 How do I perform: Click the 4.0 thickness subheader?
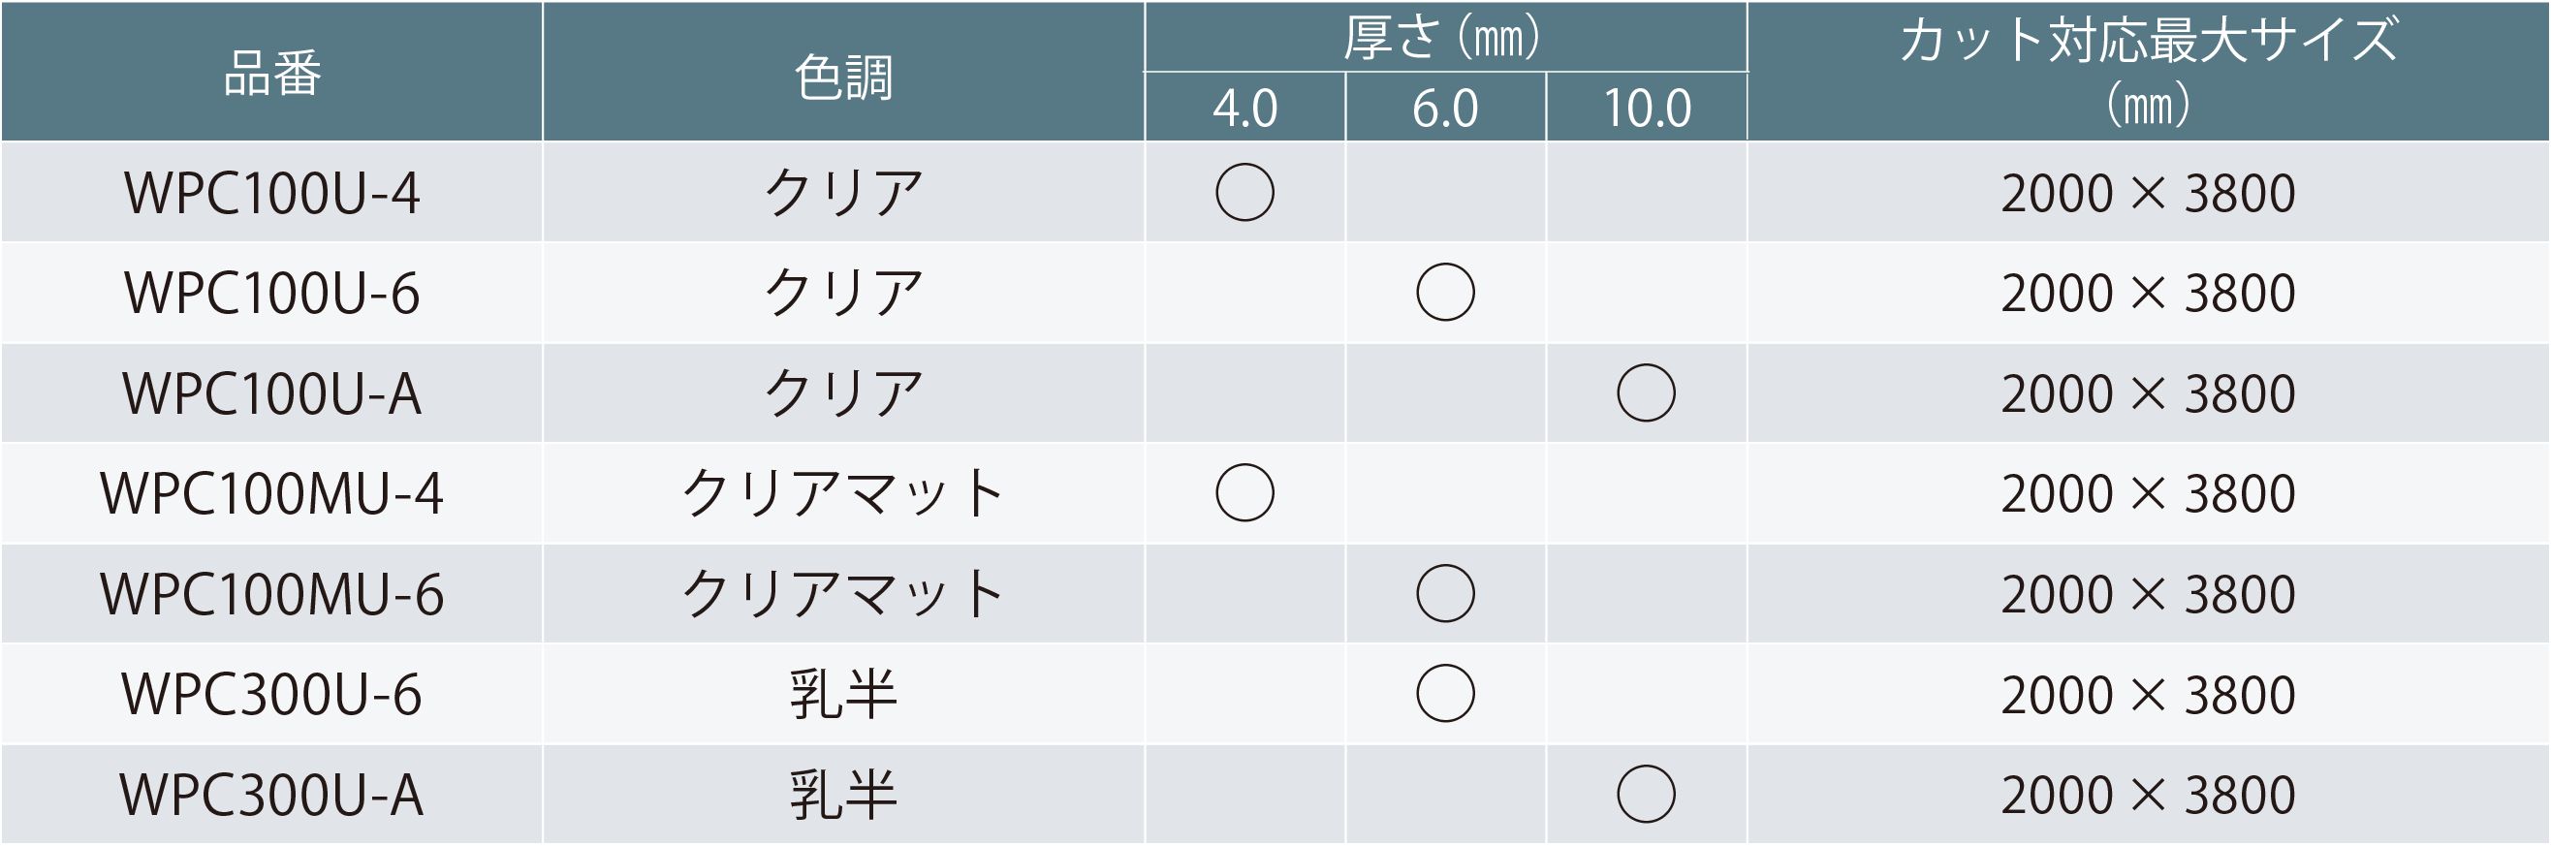[1244, 108]
